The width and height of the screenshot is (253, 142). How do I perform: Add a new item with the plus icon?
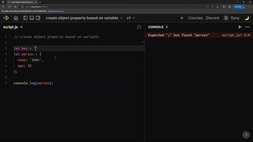point(182,18)
